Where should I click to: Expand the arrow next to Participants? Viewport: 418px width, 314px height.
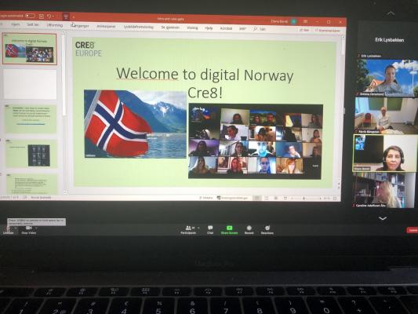pyautogui.click(x=198, y=228)
